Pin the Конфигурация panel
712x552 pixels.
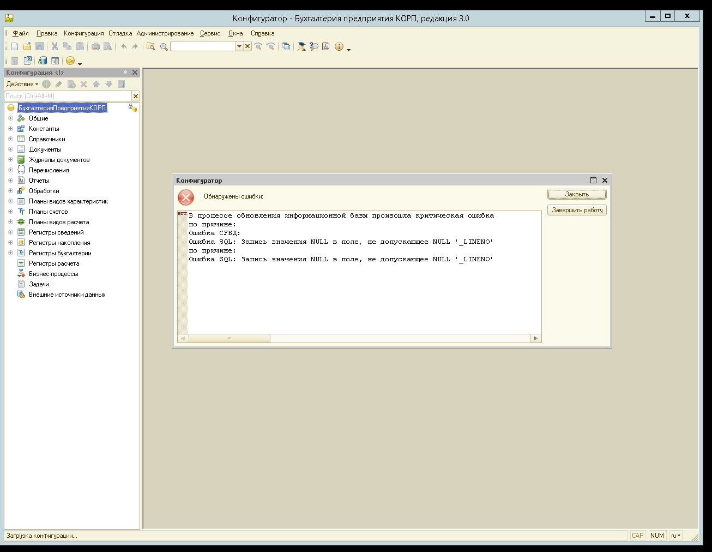[125, 72]
